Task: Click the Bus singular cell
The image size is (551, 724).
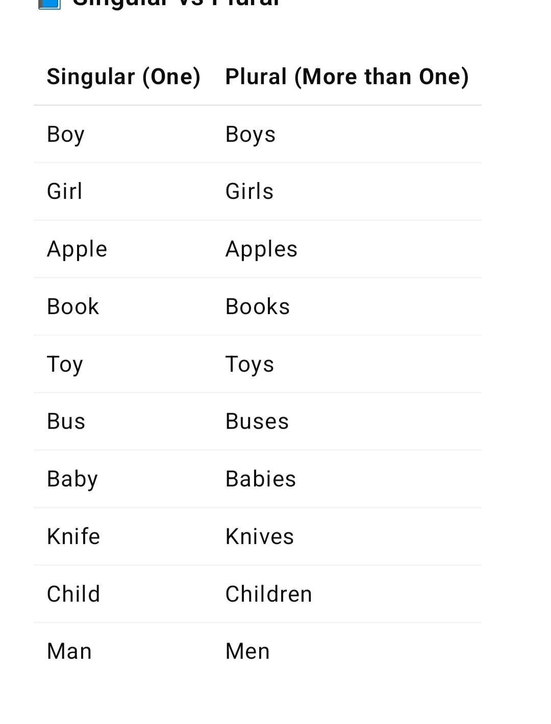Action: click(x=66, y=422)
